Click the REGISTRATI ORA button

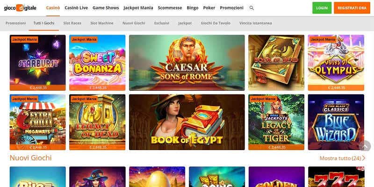click(x=352, y=8)
